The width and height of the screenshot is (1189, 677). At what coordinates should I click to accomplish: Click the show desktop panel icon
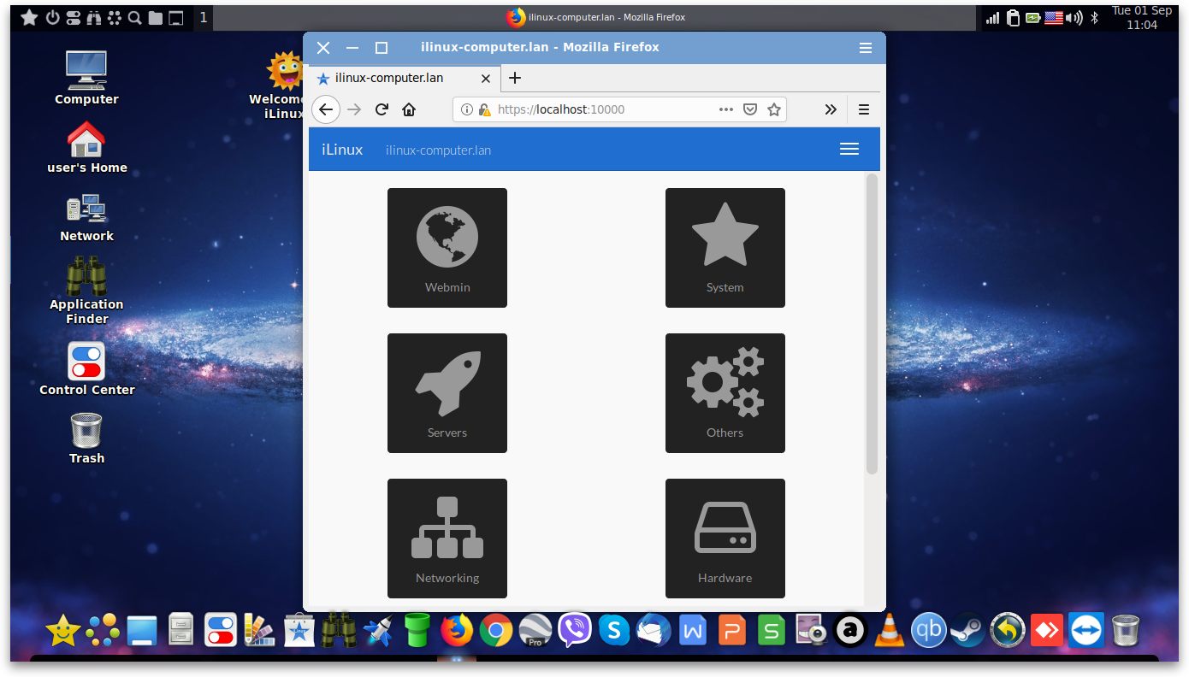pos(175,17)
